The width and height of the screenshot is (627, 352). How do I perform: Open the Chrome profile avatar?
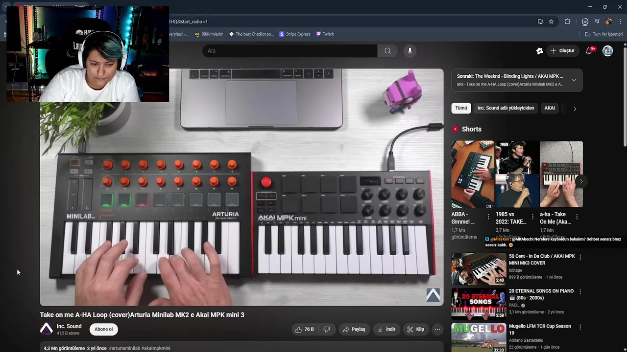tap(608, 22)
